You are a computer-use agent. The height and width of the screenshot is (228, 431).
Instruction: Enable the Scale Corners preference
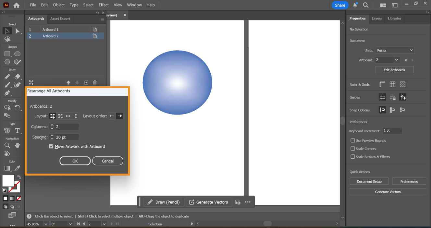pos(352,149)
